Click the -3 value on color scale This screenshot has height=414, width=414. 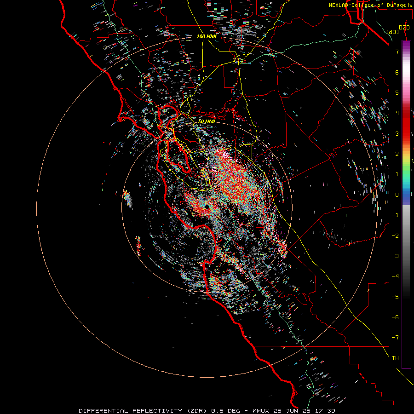(x=395, y=256)
